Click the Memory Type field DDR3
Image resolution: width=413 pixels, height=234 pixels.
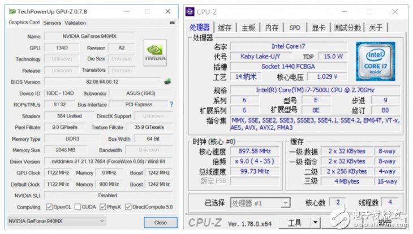coord(72,138)
